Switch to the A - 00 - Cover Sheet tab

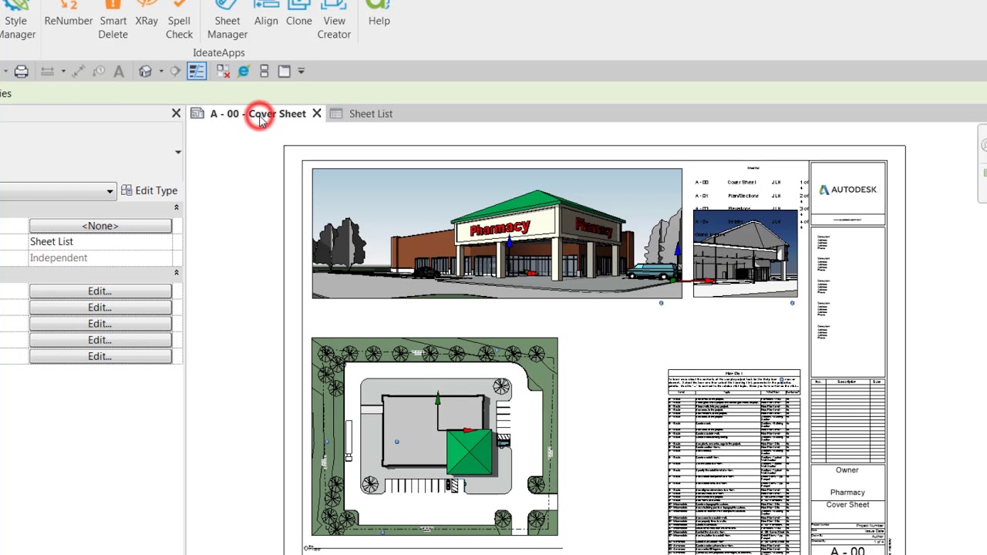pos(258,113)
